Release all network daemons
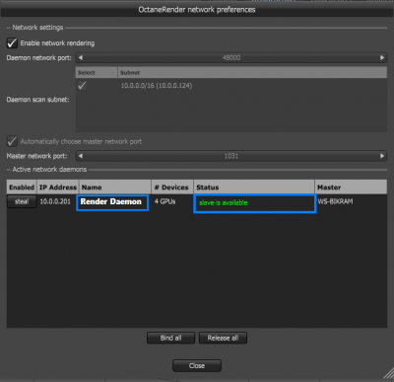Viewport: 394px width, 382px height. coord(223,338)
